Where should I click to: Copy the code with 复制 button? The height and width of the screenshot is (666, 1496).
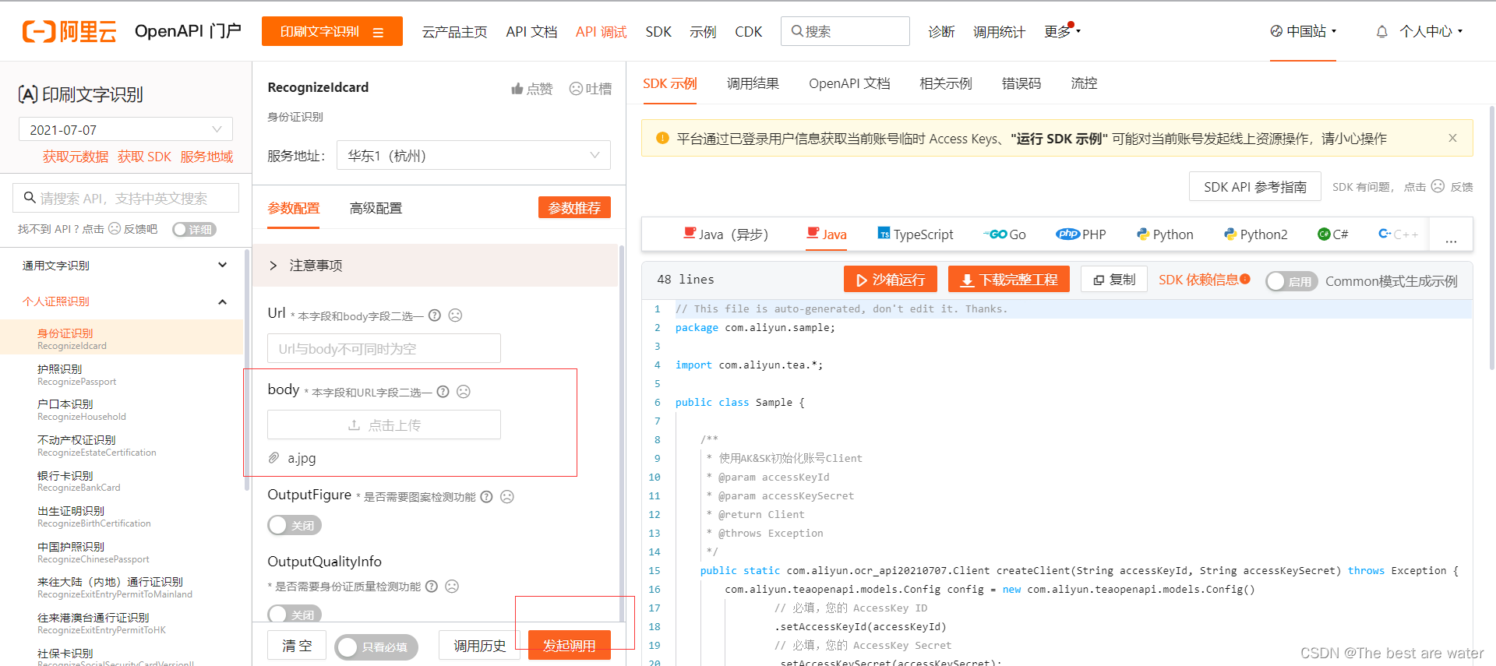[1113, 280]
